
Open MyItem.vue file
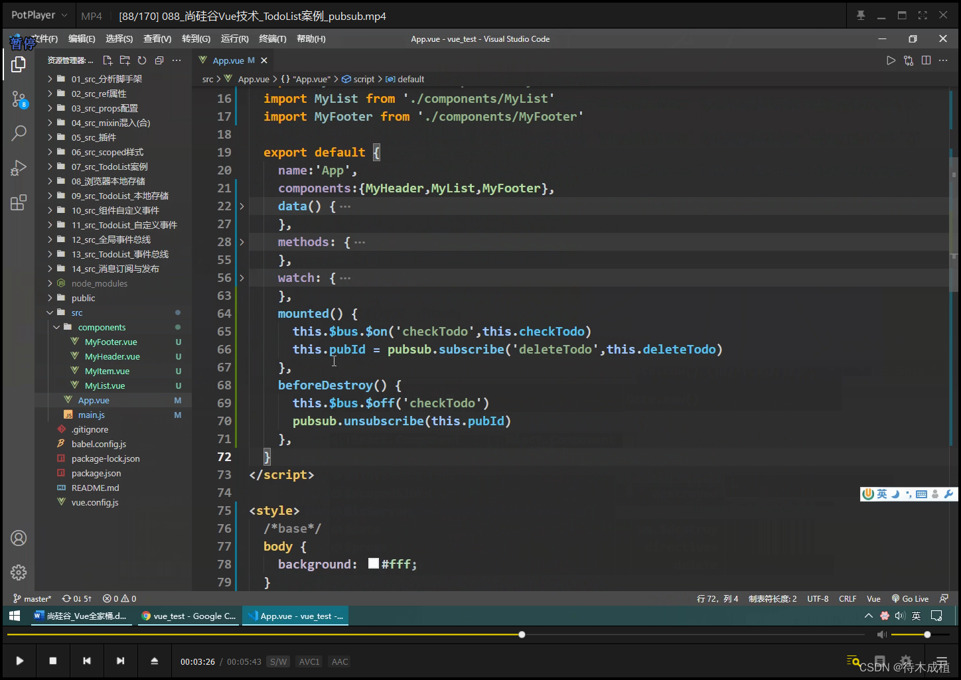pos(107,371)
